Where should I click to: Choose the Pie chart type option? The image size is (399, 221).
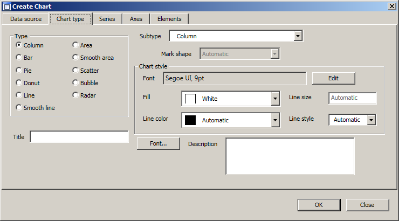coord(19,70)
